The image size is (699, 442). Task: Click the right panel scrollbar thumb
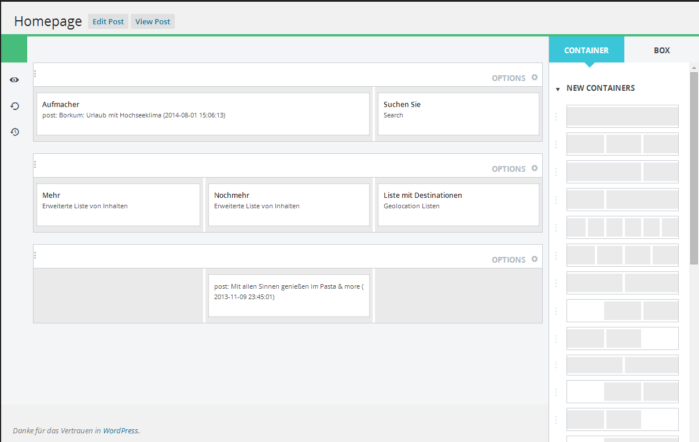(x=694, y=168)
